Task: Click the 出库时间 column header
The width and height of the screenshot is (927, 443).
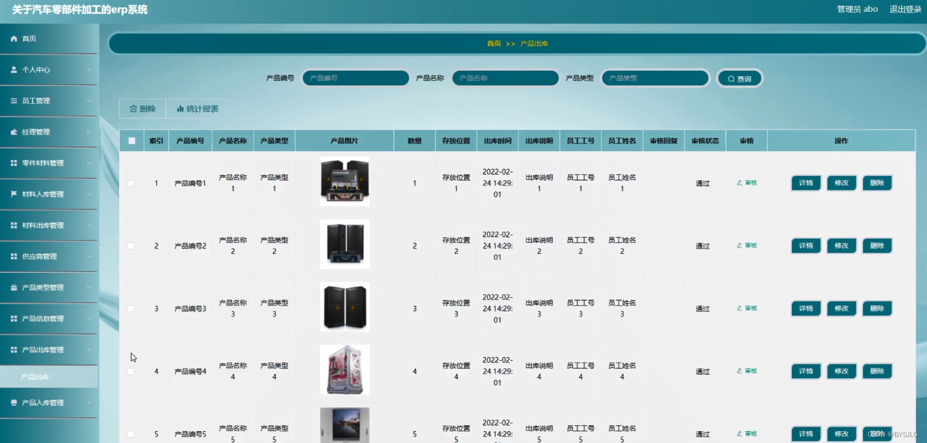Action: tap(498, 141)
